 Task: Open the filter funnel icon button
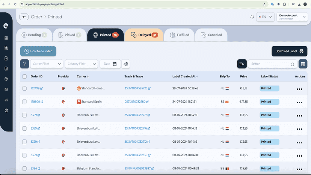click(24, 64)
